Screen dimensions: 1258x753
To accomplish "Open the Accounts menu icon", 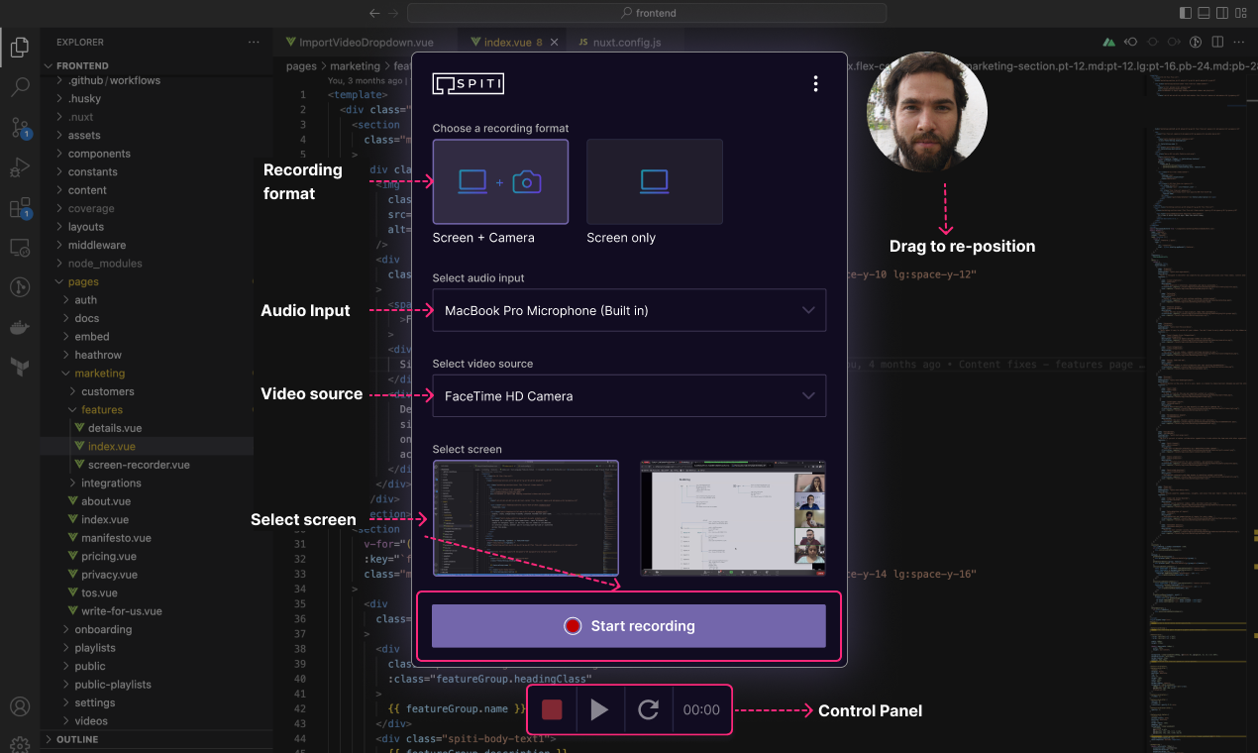I will (20, 707).
